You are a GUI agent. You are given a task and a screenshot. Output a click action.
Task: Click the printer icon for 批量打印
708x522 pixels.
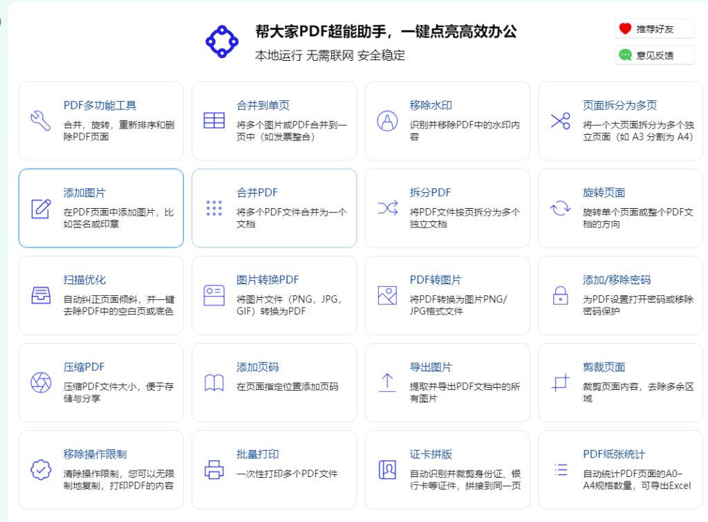point(214,469)
